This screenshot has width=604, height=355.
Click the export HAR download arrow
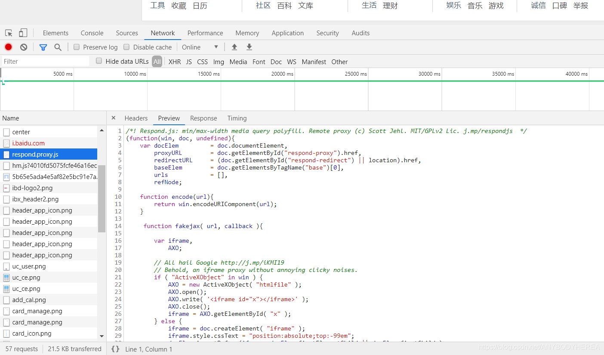pos(249,47)
